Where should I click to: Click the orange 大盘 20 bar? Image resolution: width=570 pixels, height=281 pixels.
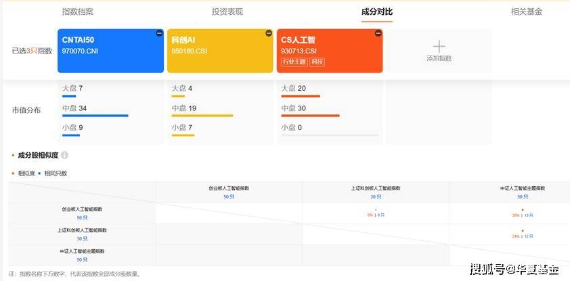point(301,96)
